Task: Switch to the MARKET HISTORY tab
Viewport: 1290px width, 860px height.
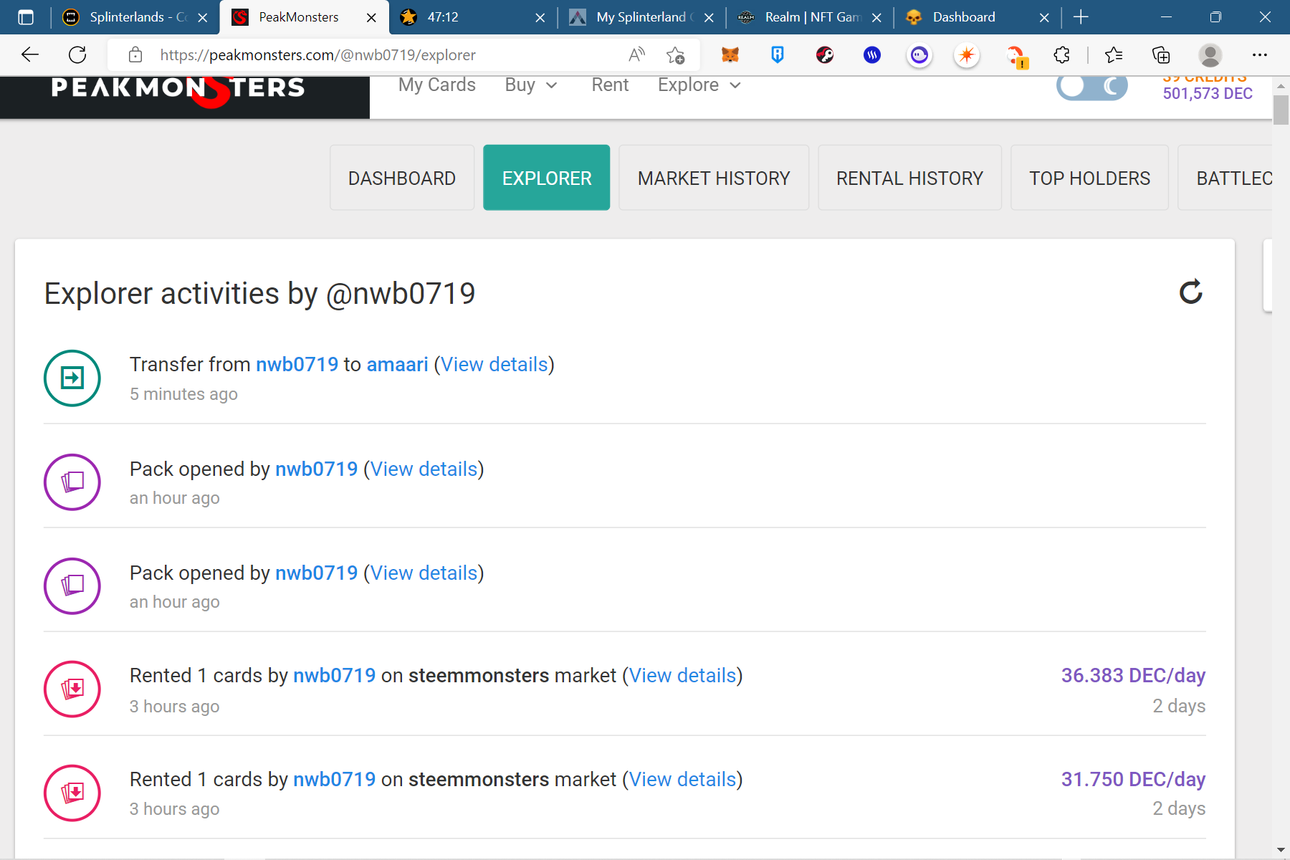Action: [x=714, y=178]
